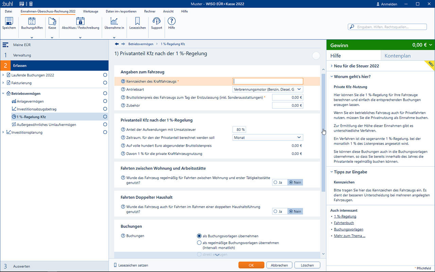Open help icon beside Antriebsart
This screenshot has width=435, height=272.
pyautogui.click(x=123, y=89)
